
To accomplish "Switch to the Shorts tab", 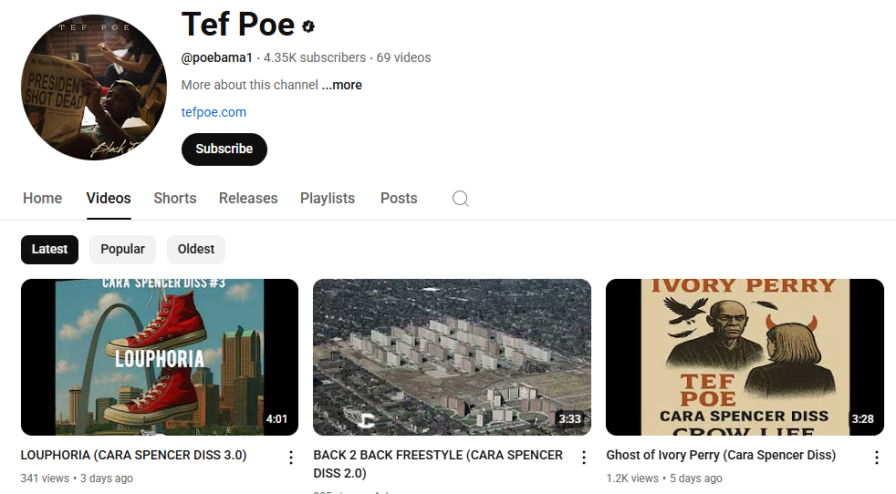I will click(174, 198).
